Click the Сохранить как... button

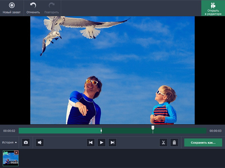click(x=203, y=143)
